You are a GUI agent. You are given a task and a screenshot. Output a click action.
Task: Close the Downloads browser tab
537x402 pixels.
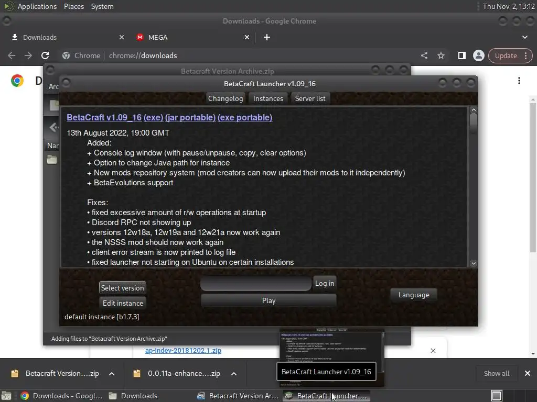tap(122, 37)
